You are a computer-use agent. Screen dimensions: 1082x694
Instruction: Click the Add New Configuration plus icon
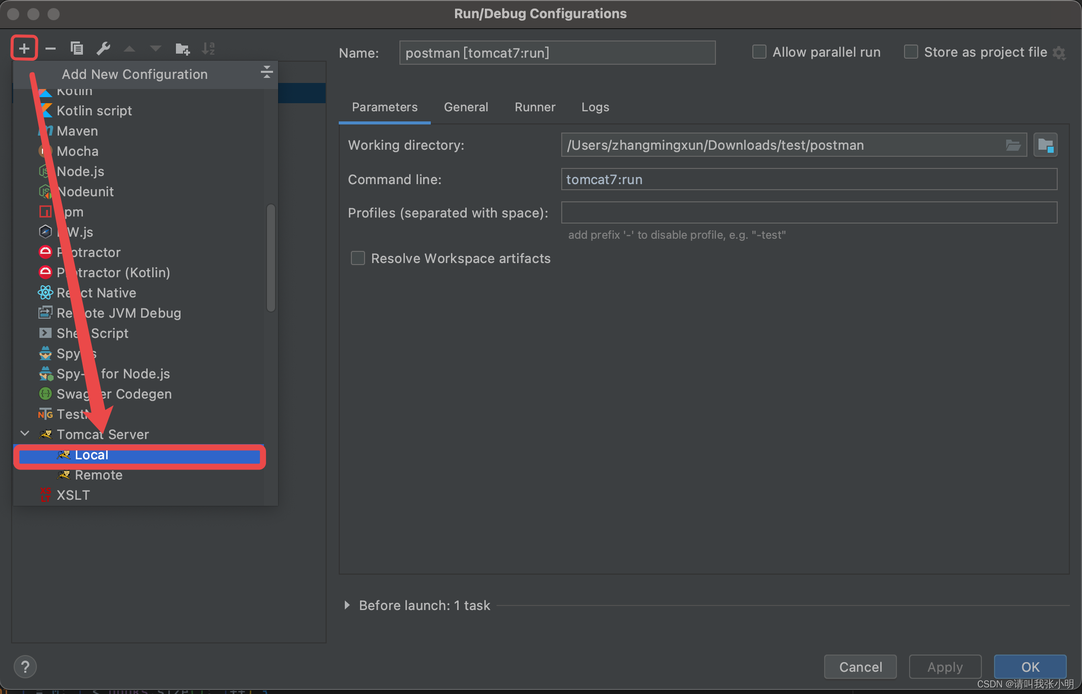click(x=24, y=49)
